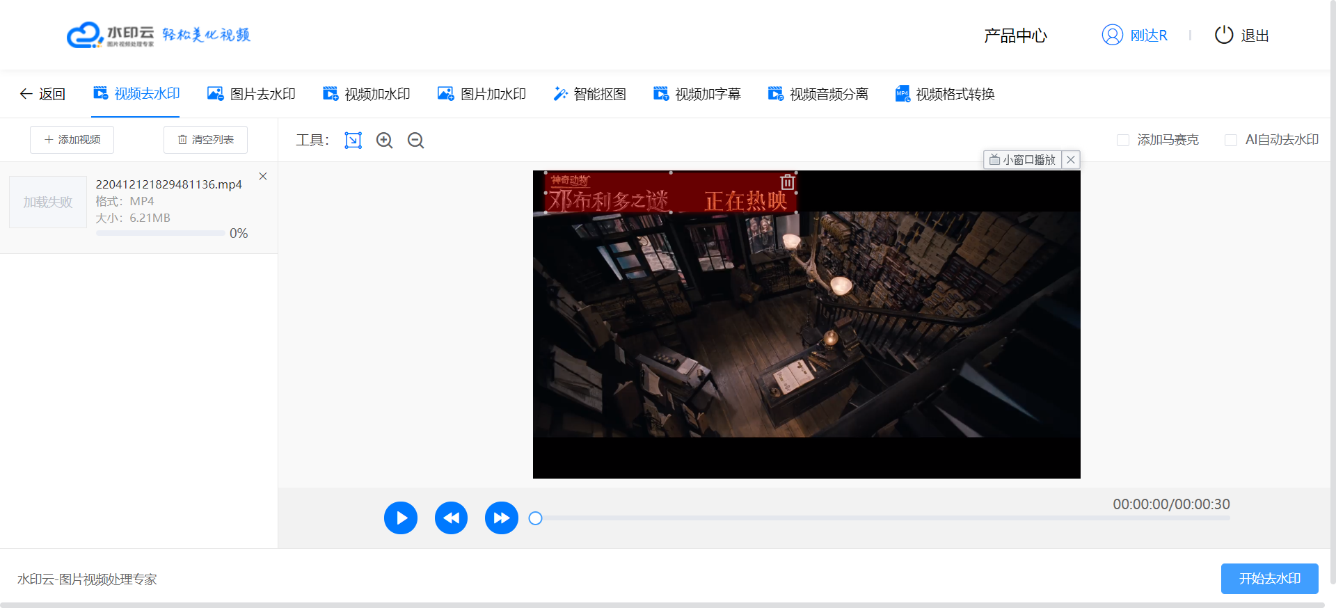Viewport: 1336px width, 608px height.
Task: Play the video
Action: coord(401,518)
